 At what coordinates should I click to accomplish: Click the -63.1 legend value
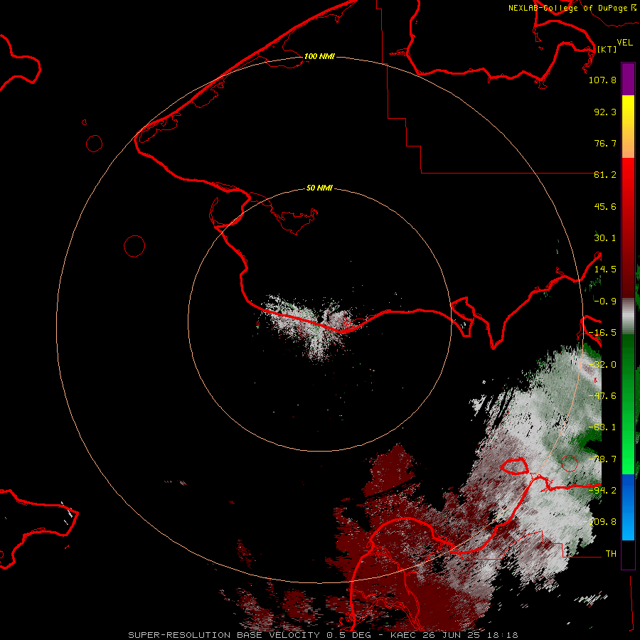pos(602,427)
